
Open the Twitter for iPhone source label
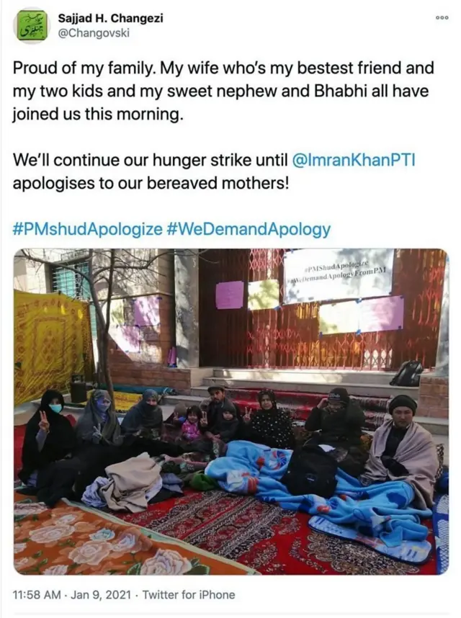click(x=188, y=595)
